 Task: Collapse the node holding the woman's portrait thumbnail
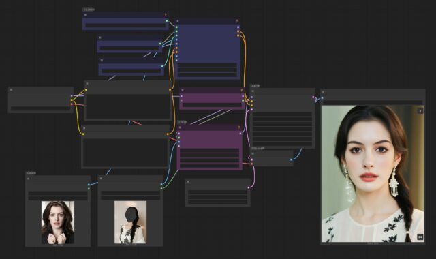tap(29, 179)
